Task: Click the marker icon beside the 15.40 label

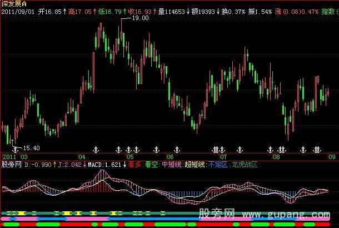Action: [16, 149]
